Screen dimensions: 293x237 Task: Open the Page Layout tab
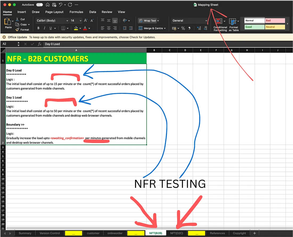point(54,12)
